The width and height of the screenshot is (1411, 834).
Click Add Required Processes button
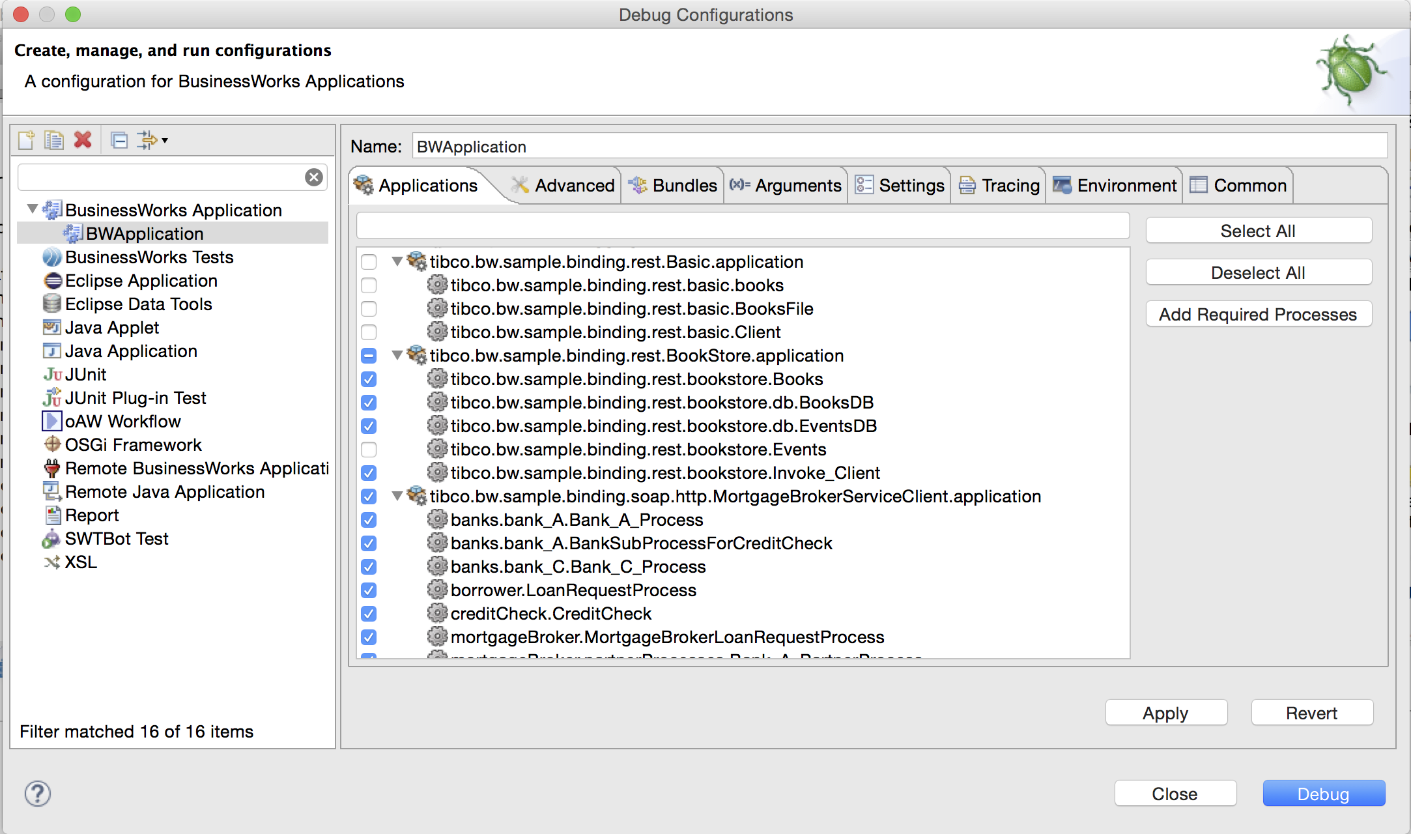pyautogui.click(x=1259, y=314)
